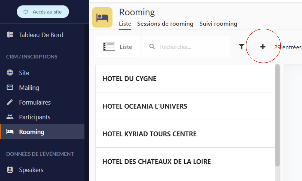Click the Tableau De Bord dashboard icon
Viewport: 302px width, 181px height.
point(10,35)
